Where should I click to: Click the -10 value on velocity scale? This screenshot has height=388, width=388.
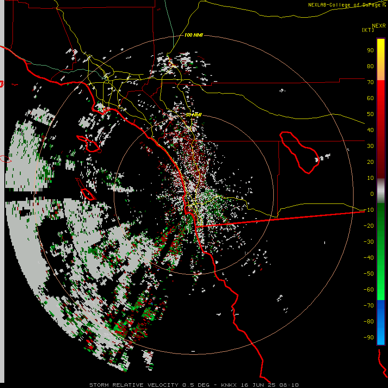tap(369, 210)
